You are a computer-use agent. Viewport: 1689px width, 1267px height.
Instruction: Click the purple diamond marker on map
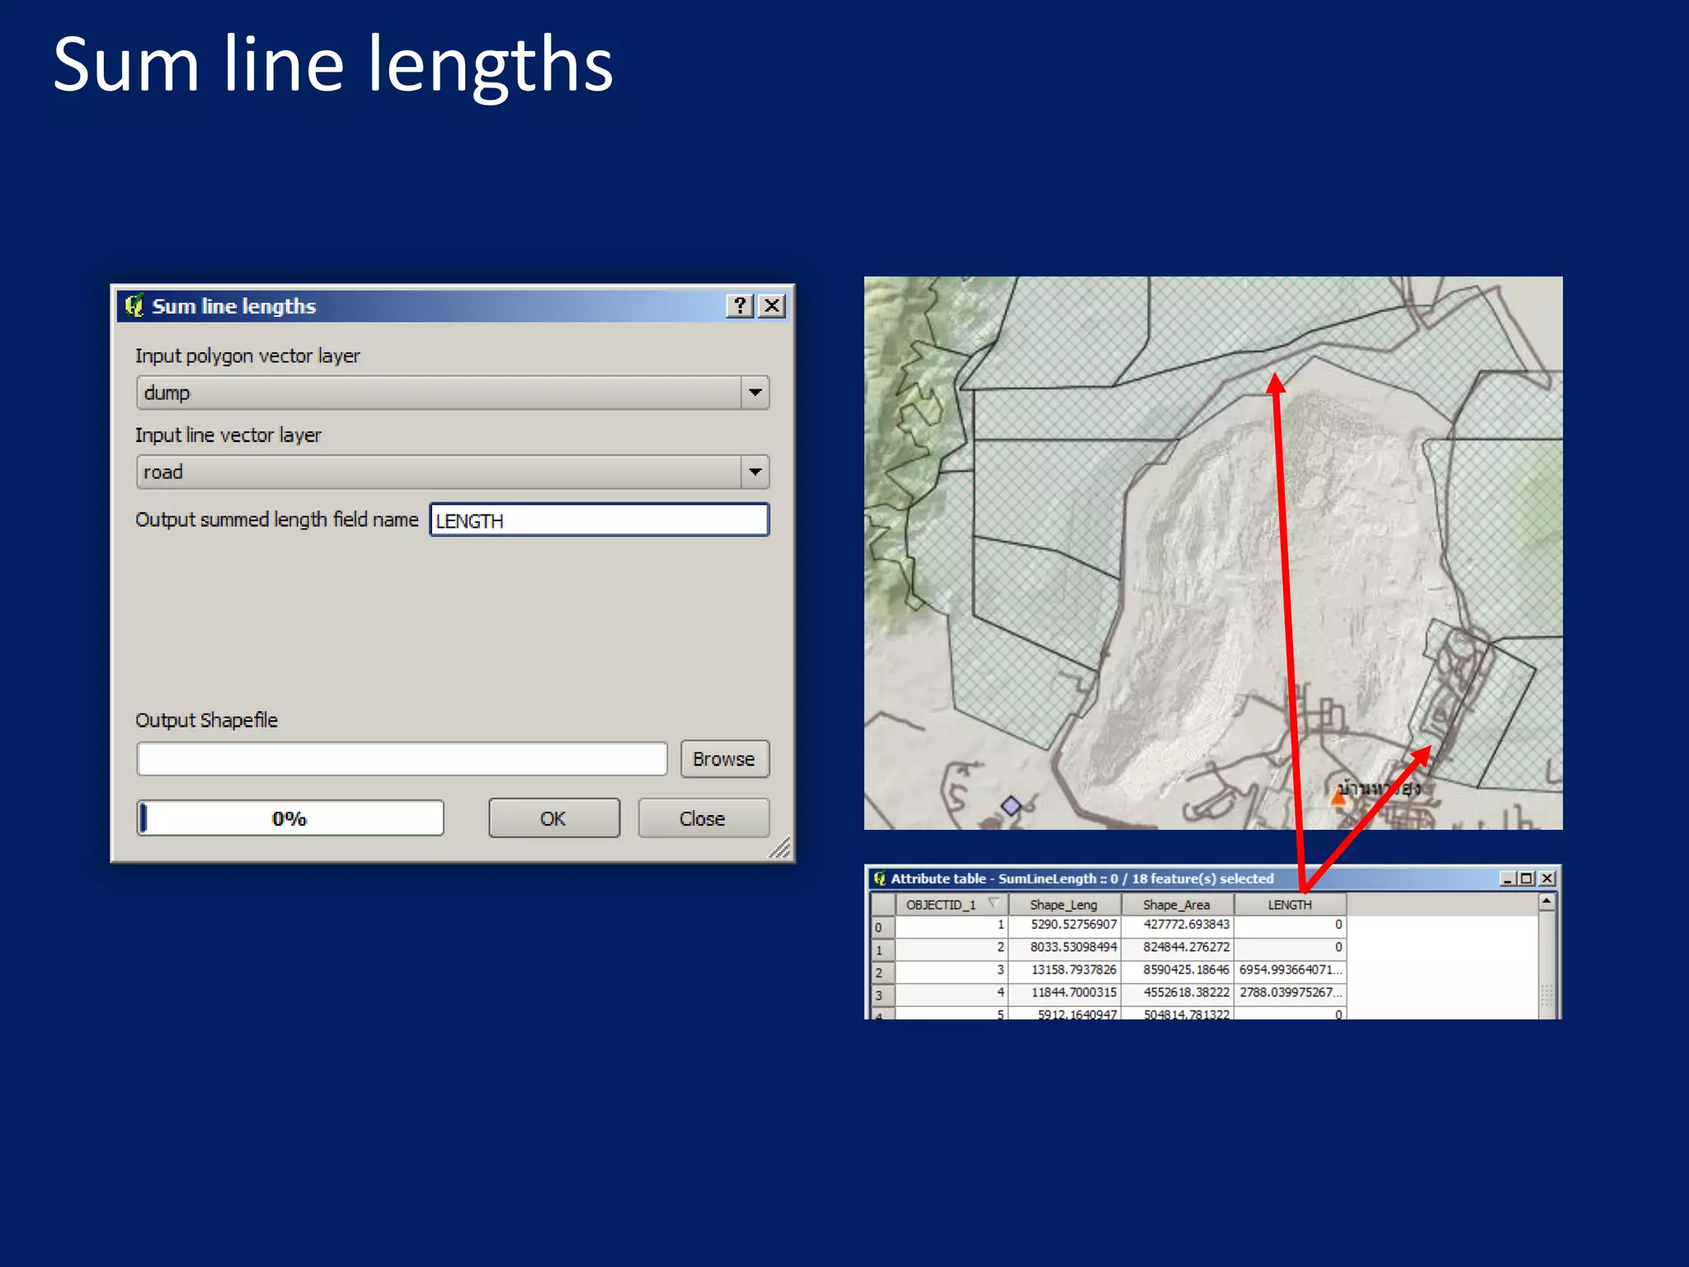coord(1011,805)
